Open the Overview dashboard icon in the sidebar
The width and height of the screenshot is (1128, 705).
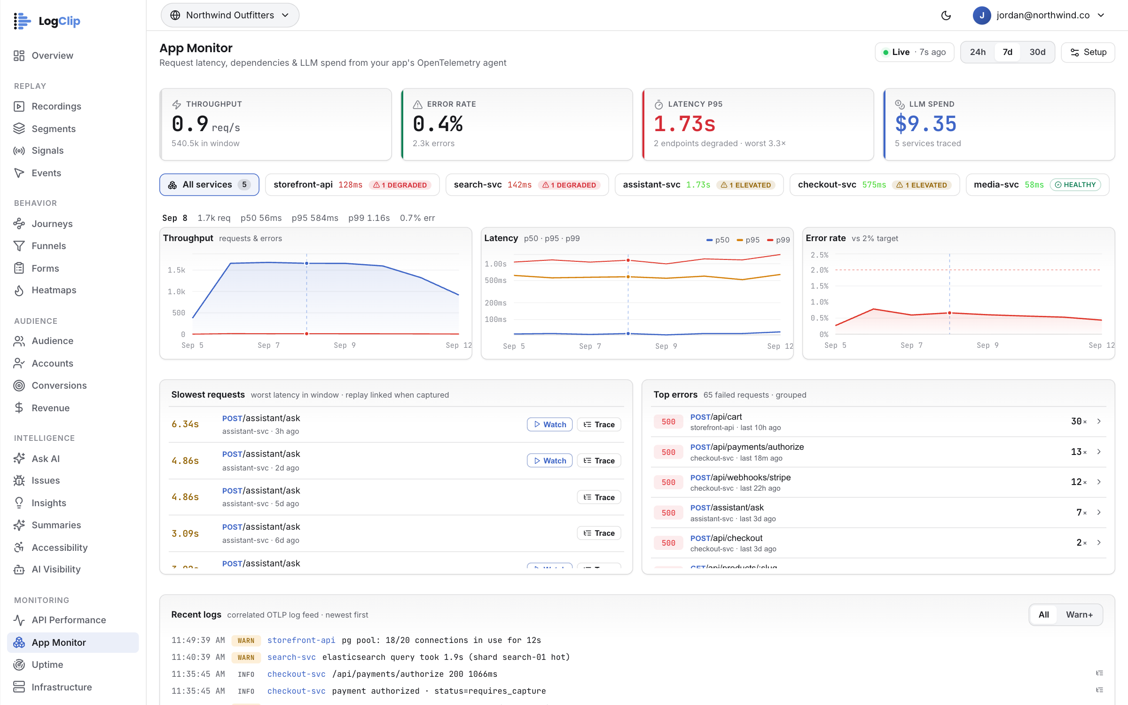[19, 55]
